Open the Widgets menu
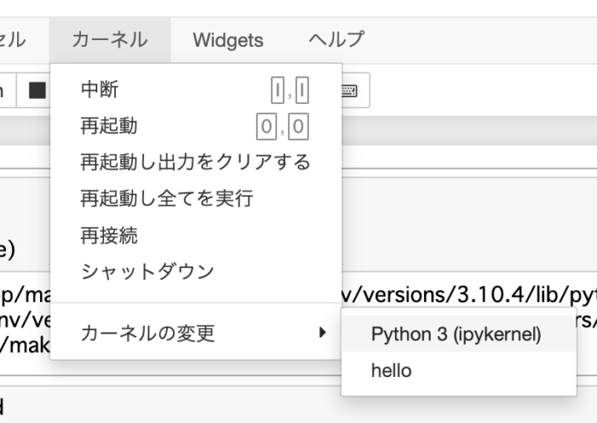 click(228, 40)
